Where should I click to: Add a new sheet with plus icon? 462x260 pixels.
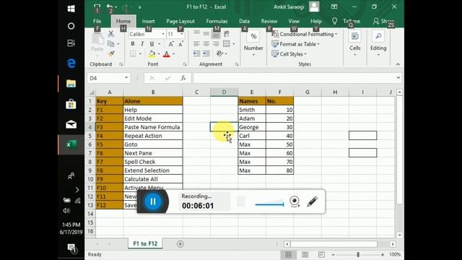[180, 244]
